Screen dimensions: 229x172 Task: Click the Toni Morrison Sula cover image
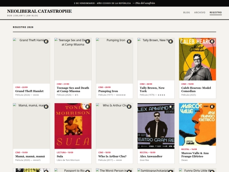73,126
